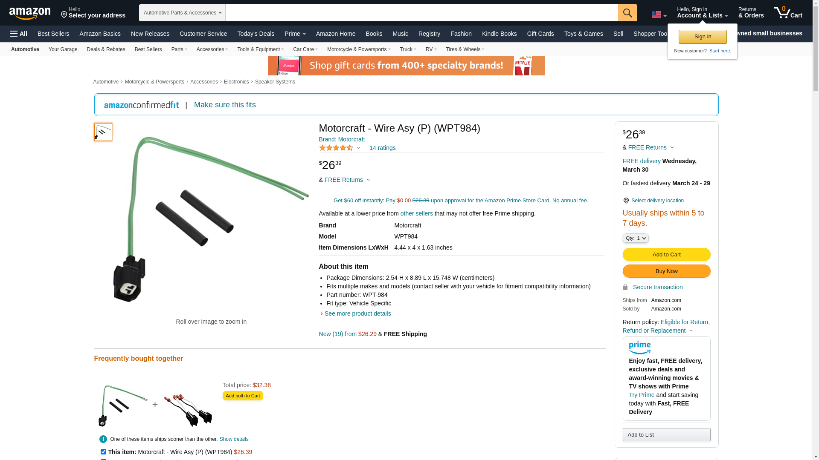
Task: Open the Qty quantity dropdown
Action: pos(636,238)
